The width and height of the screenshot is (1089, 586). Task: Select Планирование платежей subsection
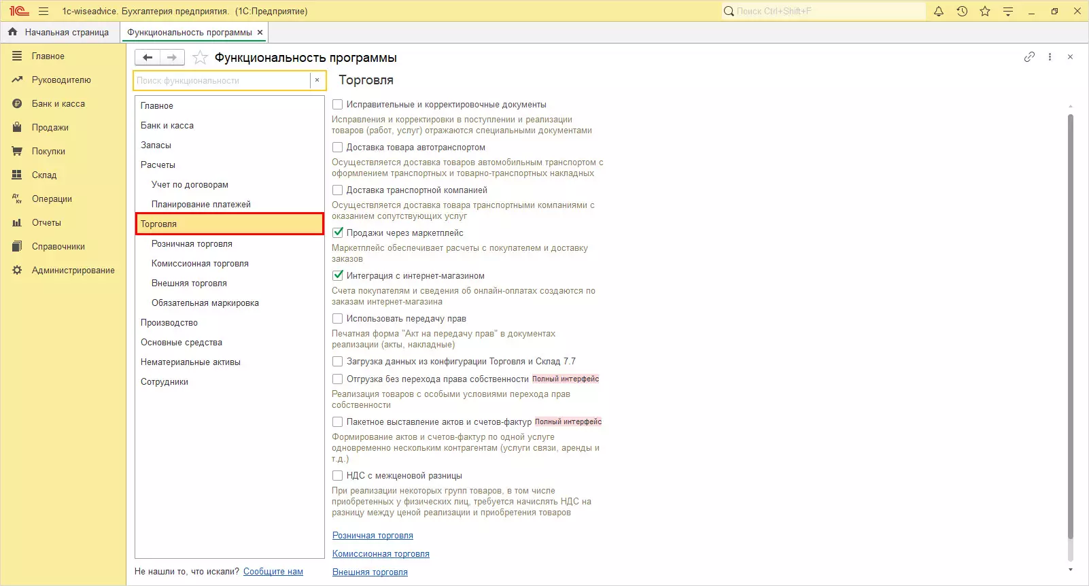[230, 204]
